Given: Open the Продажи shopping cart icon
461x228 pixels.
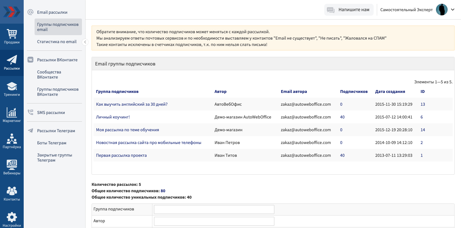Looking at the screenshot, I should point(12,34).
